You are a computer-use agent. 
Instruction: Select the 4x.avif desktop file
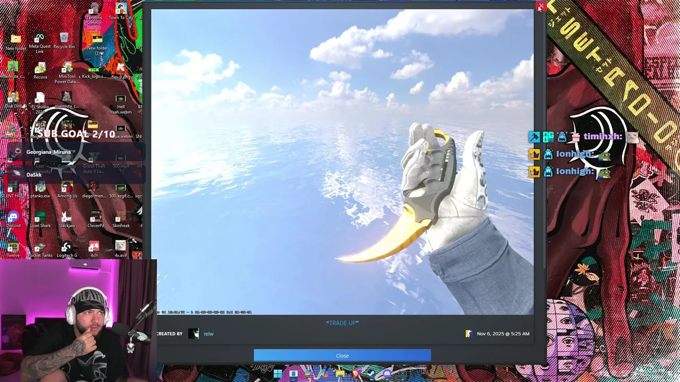click(x=121, y=249)
